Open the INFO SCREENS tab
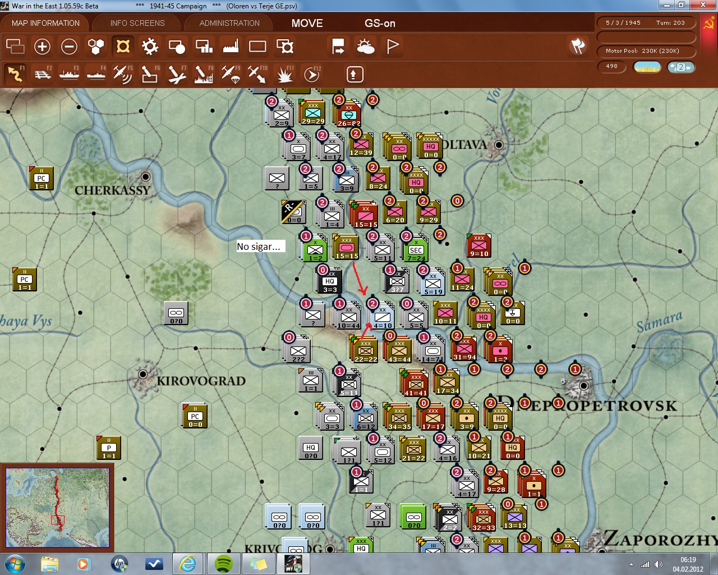 137,23
